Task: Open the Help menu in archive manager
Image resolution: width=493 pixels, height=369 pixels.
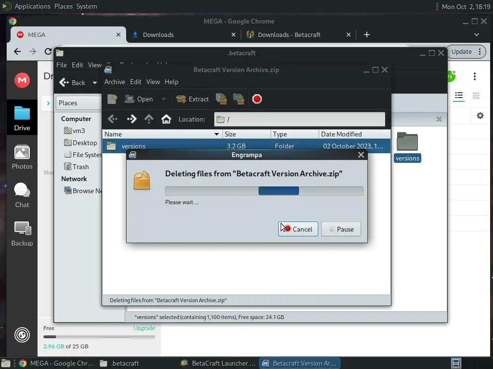Action: 171,82
